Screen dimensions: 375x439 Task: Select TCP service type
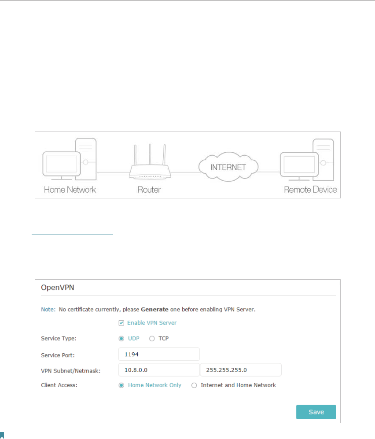(x=152, y=339)
